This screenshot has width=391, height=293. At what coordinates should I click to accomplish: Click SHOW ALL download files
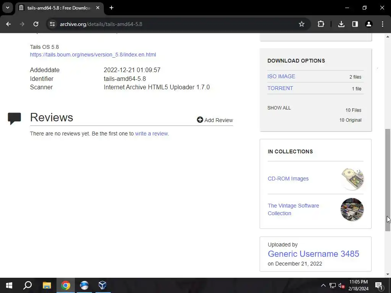pos(279,108)
